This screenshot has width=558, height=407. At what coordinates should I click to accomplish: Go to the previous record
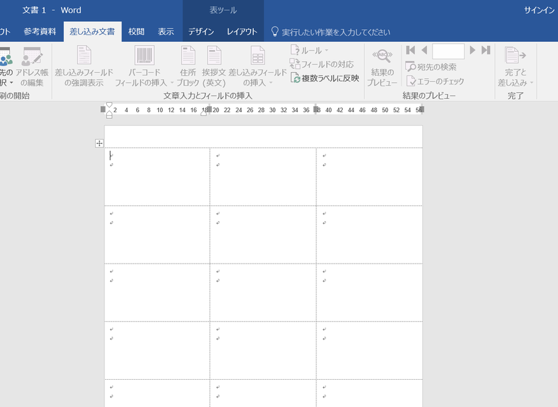(x=424, y=50)
